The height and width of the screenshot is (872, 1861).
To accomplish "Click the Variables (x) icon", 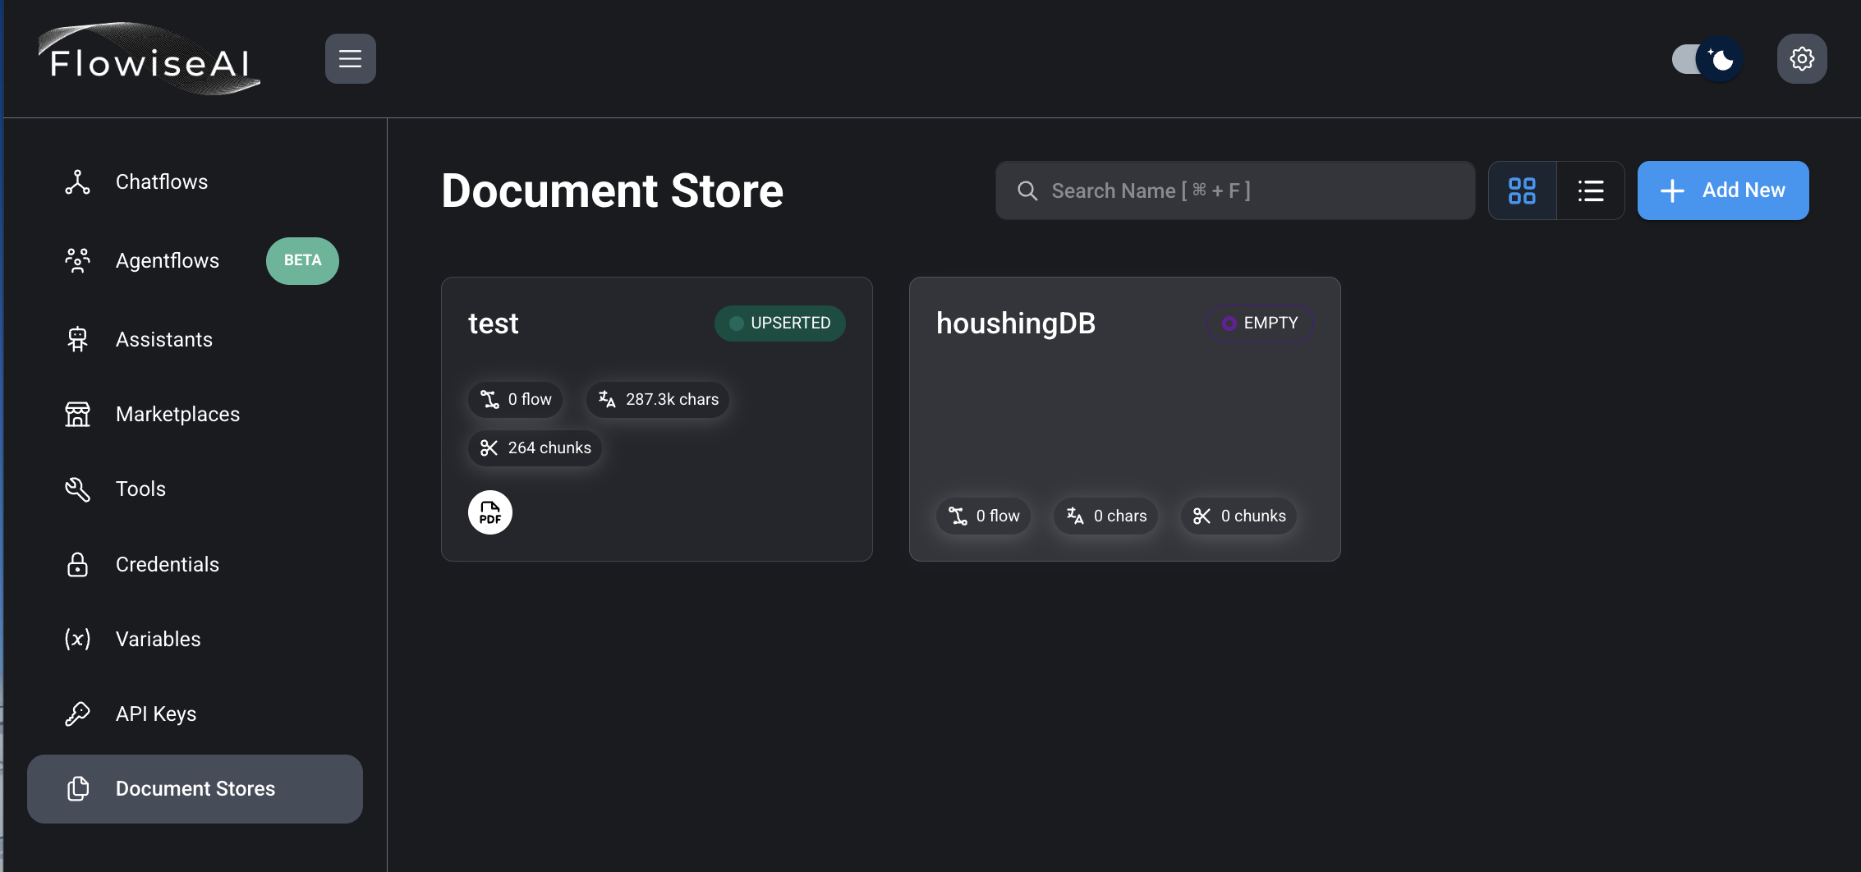I will tap(78, 639).
